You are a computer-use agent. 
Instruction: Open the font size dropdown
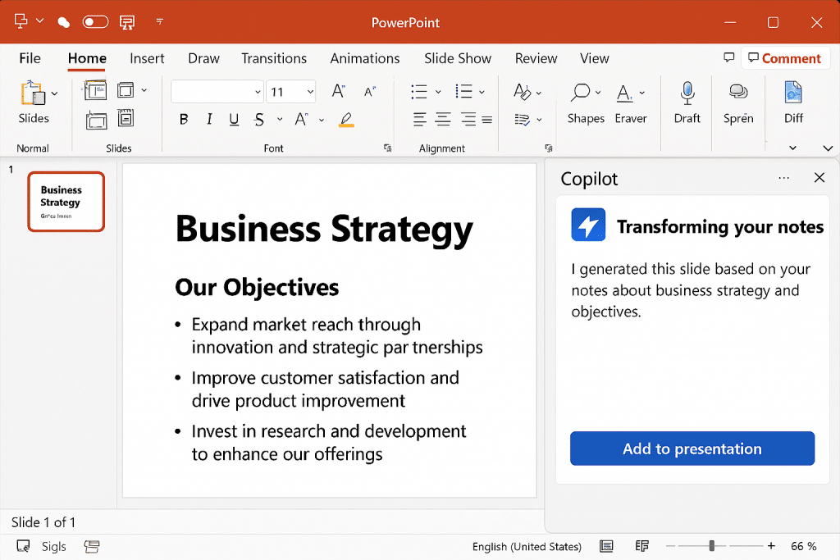[310, 92]
